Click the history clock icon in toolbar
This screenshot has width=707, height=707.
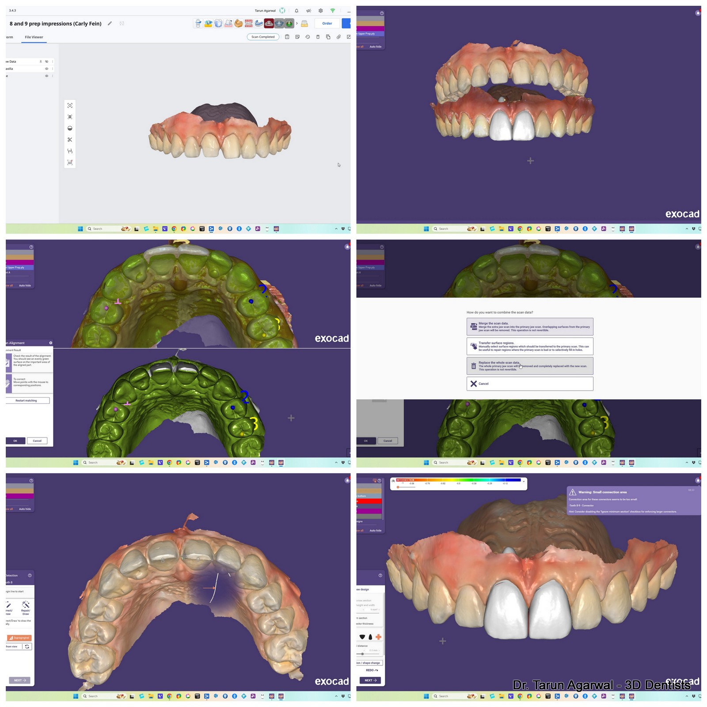coord(308,37)
